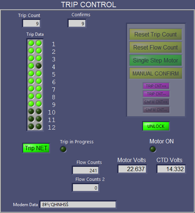Viewport: 195px width, 213px height.
Task: Toggle the green UNLOCK button
Action: click(x=156, y=126)
